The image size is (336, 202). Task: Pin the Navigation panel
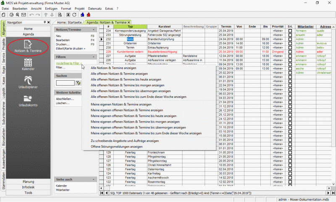(x=45, y=22)
